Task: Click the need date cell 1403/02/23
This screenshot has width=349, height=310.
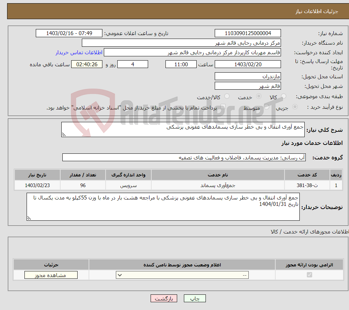Action: pos(37,185)
